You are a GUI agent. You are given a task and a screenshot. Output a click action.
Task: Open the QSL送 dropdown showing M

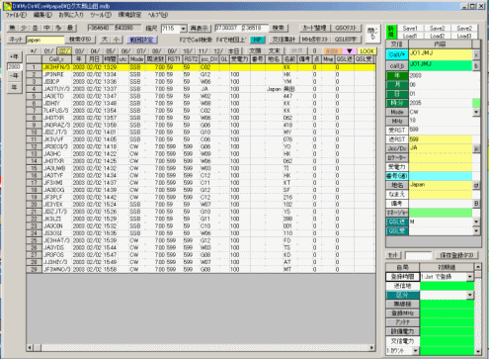point(476,222)
